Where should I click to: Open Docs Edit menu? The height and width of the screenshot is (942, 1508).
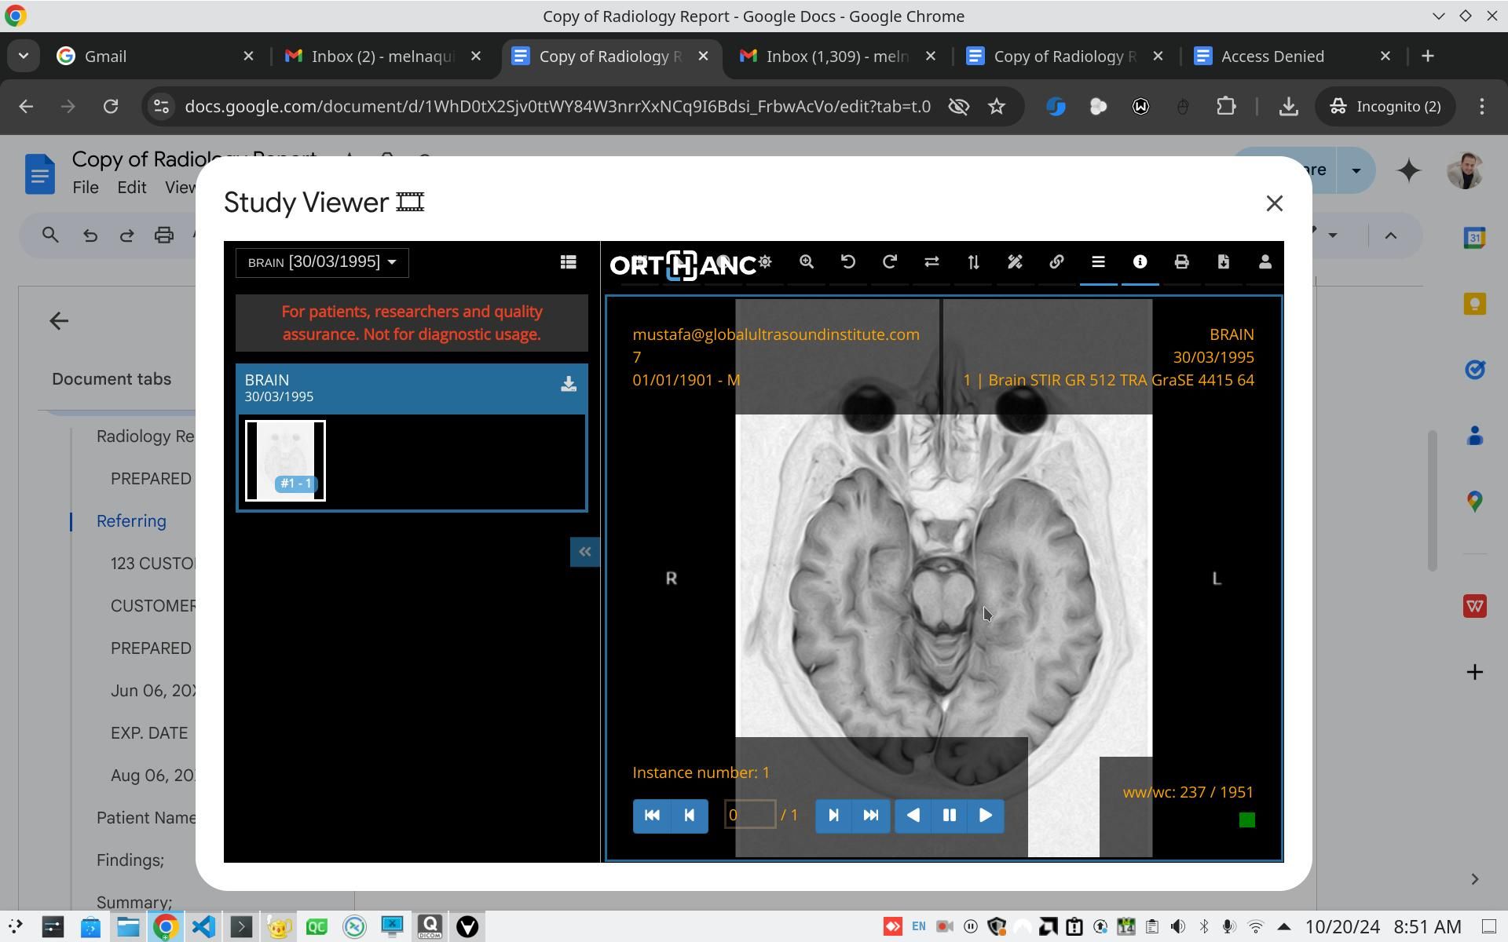131,188
